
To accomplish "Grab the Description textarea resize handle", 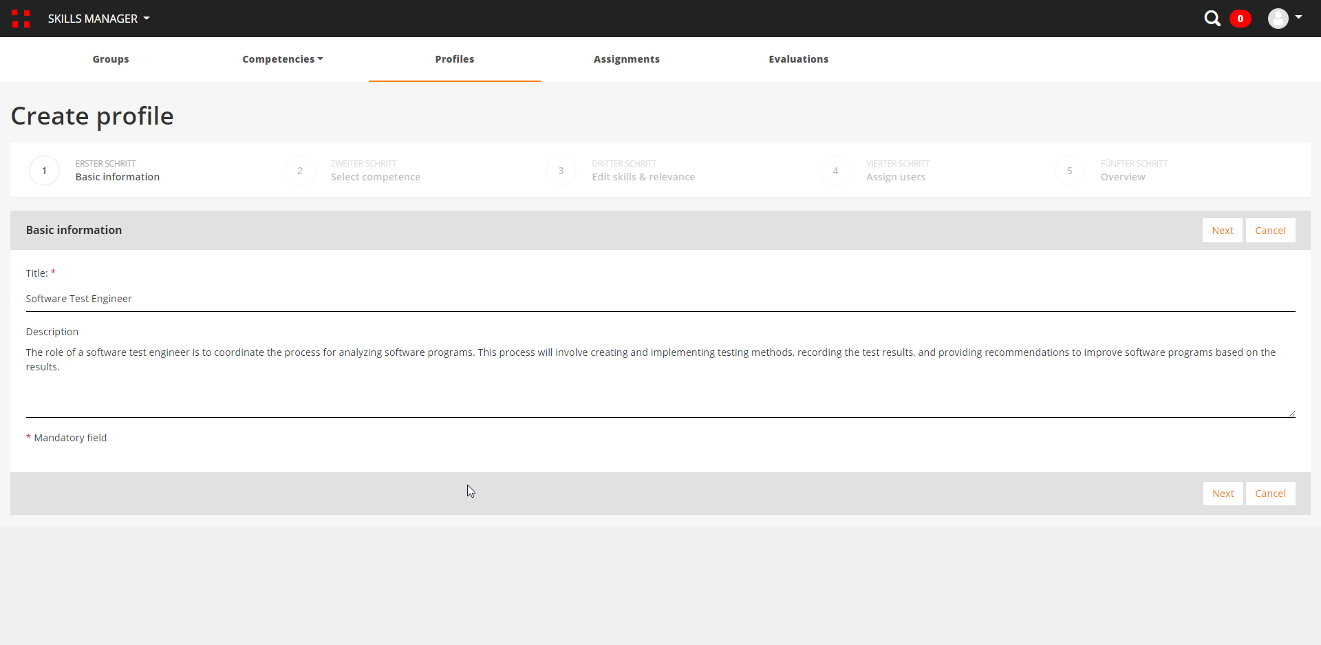I will click(x=1291, y=414).
